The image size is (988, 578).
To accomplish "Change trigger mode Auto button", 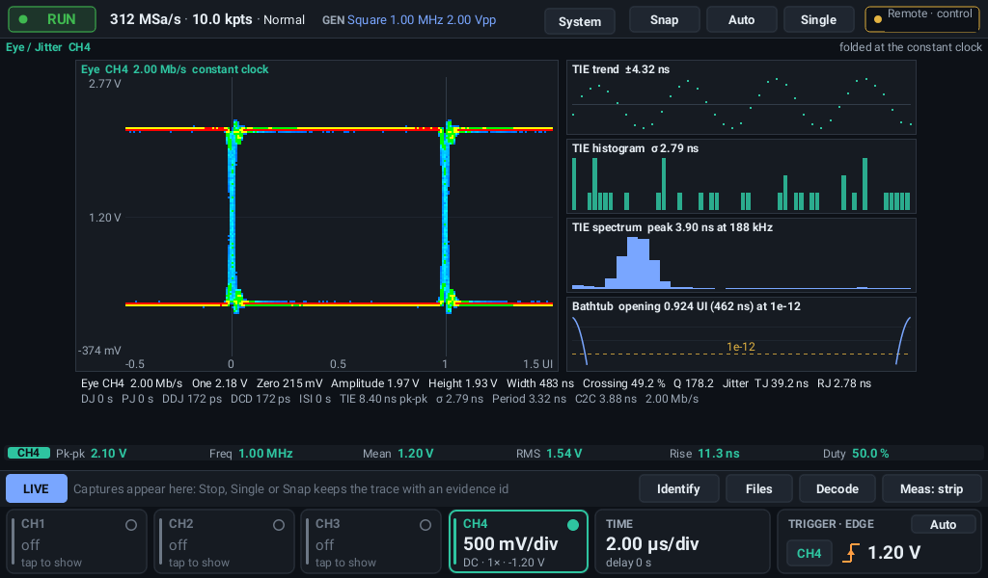I will click(x=943, y=525).
